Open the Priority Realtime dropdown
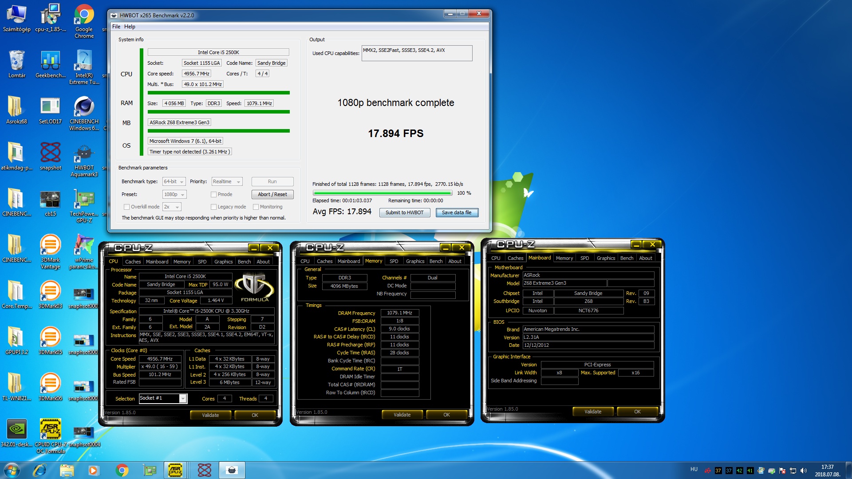Screen dimensions: 852x479 (227, 181)
